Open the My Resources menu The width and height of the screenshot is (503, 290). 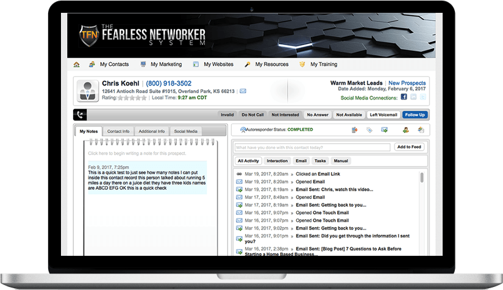click(x=272, y=64)
